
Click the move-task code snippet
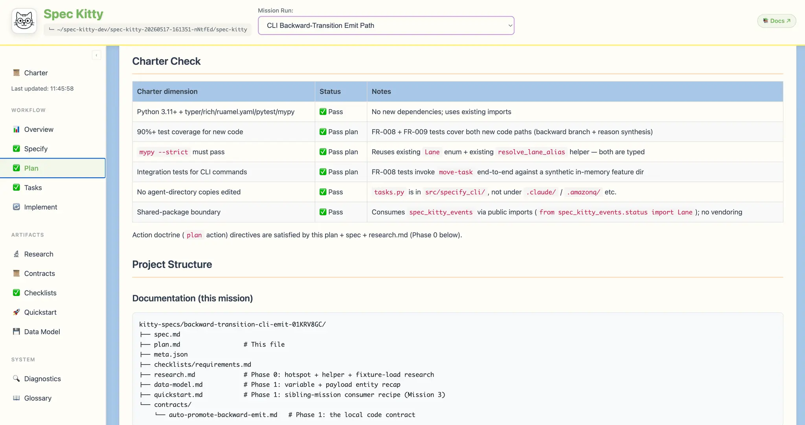[x=456, y=172]
